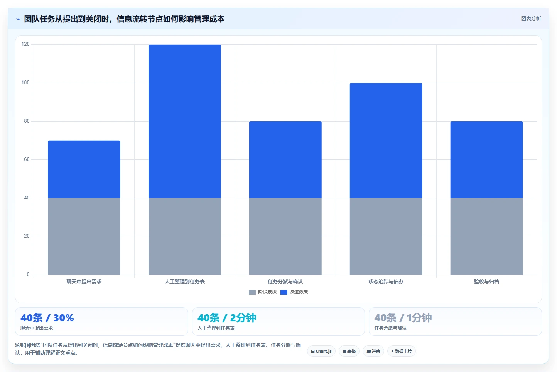Click the y-axis tick label 100
The image size is (557, 372).
(25, 83)
